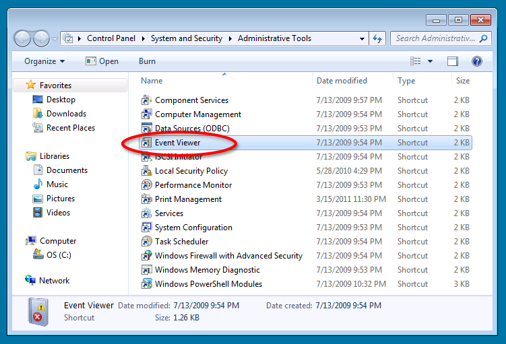Close the Administrative Tools window
This screenshot has width=506, height=344.
pyautogui.click(x=480, y=20)
